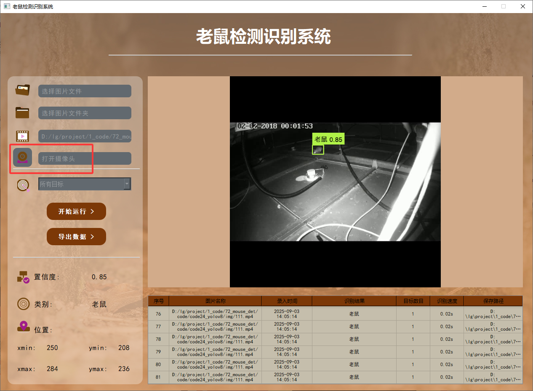
Task: Click the app icon in title bar
Action: pos(7,6)
